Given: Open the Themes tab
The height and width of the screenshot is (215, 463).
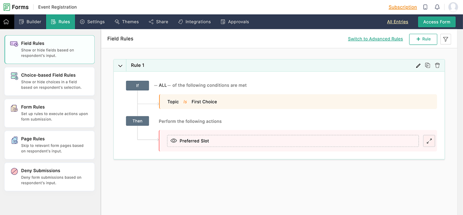Looking at the screenshot, I should pyautogui.click(x=127, y=22).
